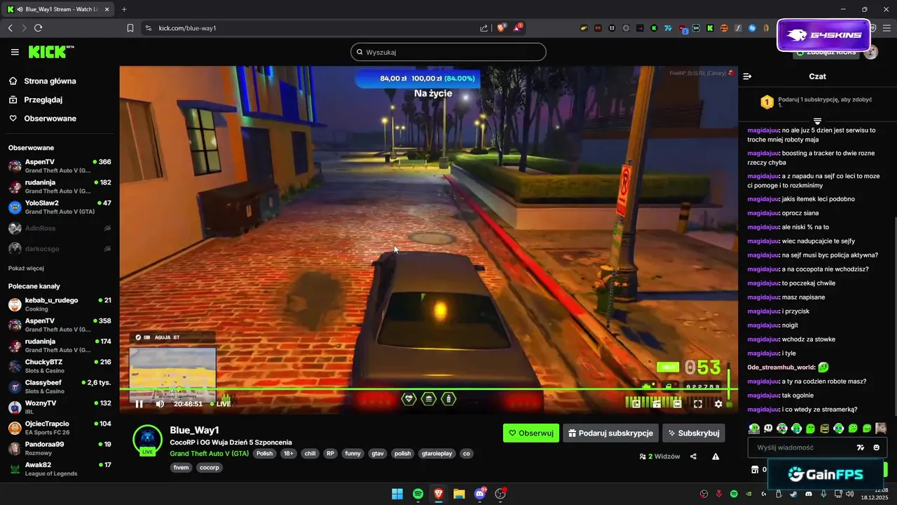Open the chat shop icon
Viewport: 897px width, 505px height.
755,469
